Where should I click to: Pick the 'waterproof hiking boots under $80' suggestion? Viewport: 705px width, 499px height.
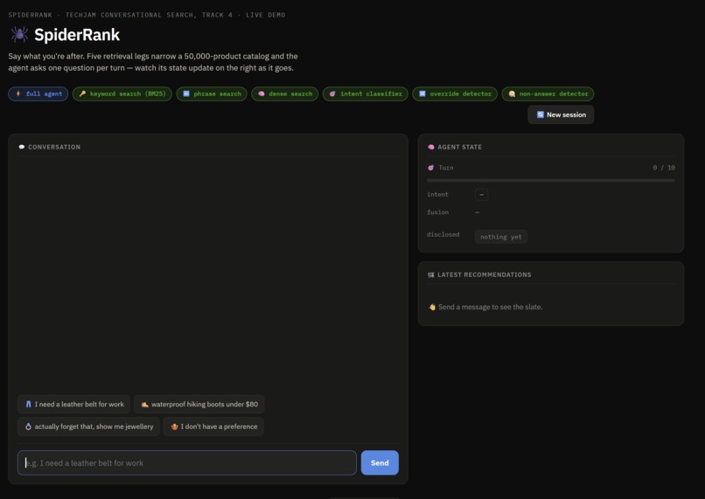coord(199,405)
